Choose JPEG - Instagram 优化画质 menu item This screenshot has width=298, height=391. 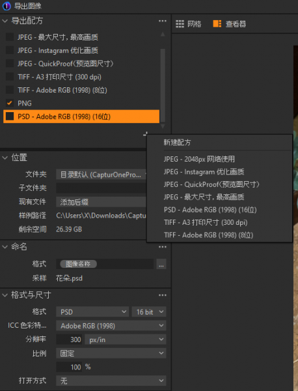[204, 172]
